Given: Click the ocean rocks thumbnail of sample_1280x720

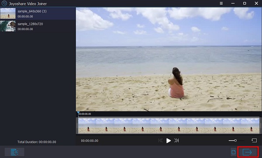Looking at the screenshot, I should coord(8,26).
